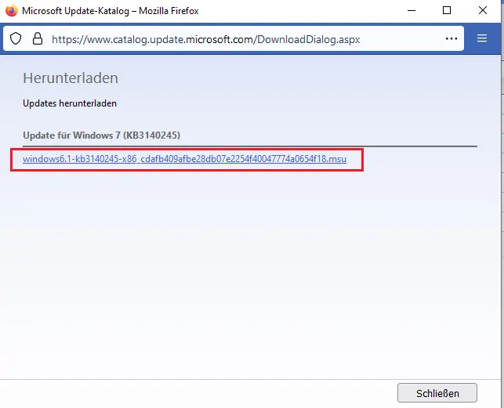
Task: Open the page actions three-dot menu
Action: (451, 39)
